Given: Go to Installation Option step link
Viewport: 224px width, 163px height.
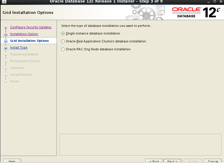Looking at the screenshot, I should [x=24, y=34].
